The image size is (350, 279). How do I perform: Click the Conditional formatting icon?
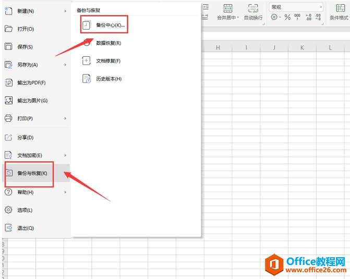341,8
